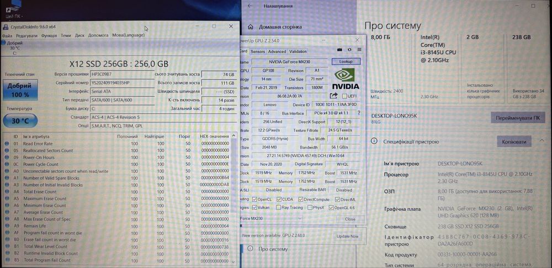
Task: Click the info icon beside Про систему in sidebar
Action: pos(250,249)
